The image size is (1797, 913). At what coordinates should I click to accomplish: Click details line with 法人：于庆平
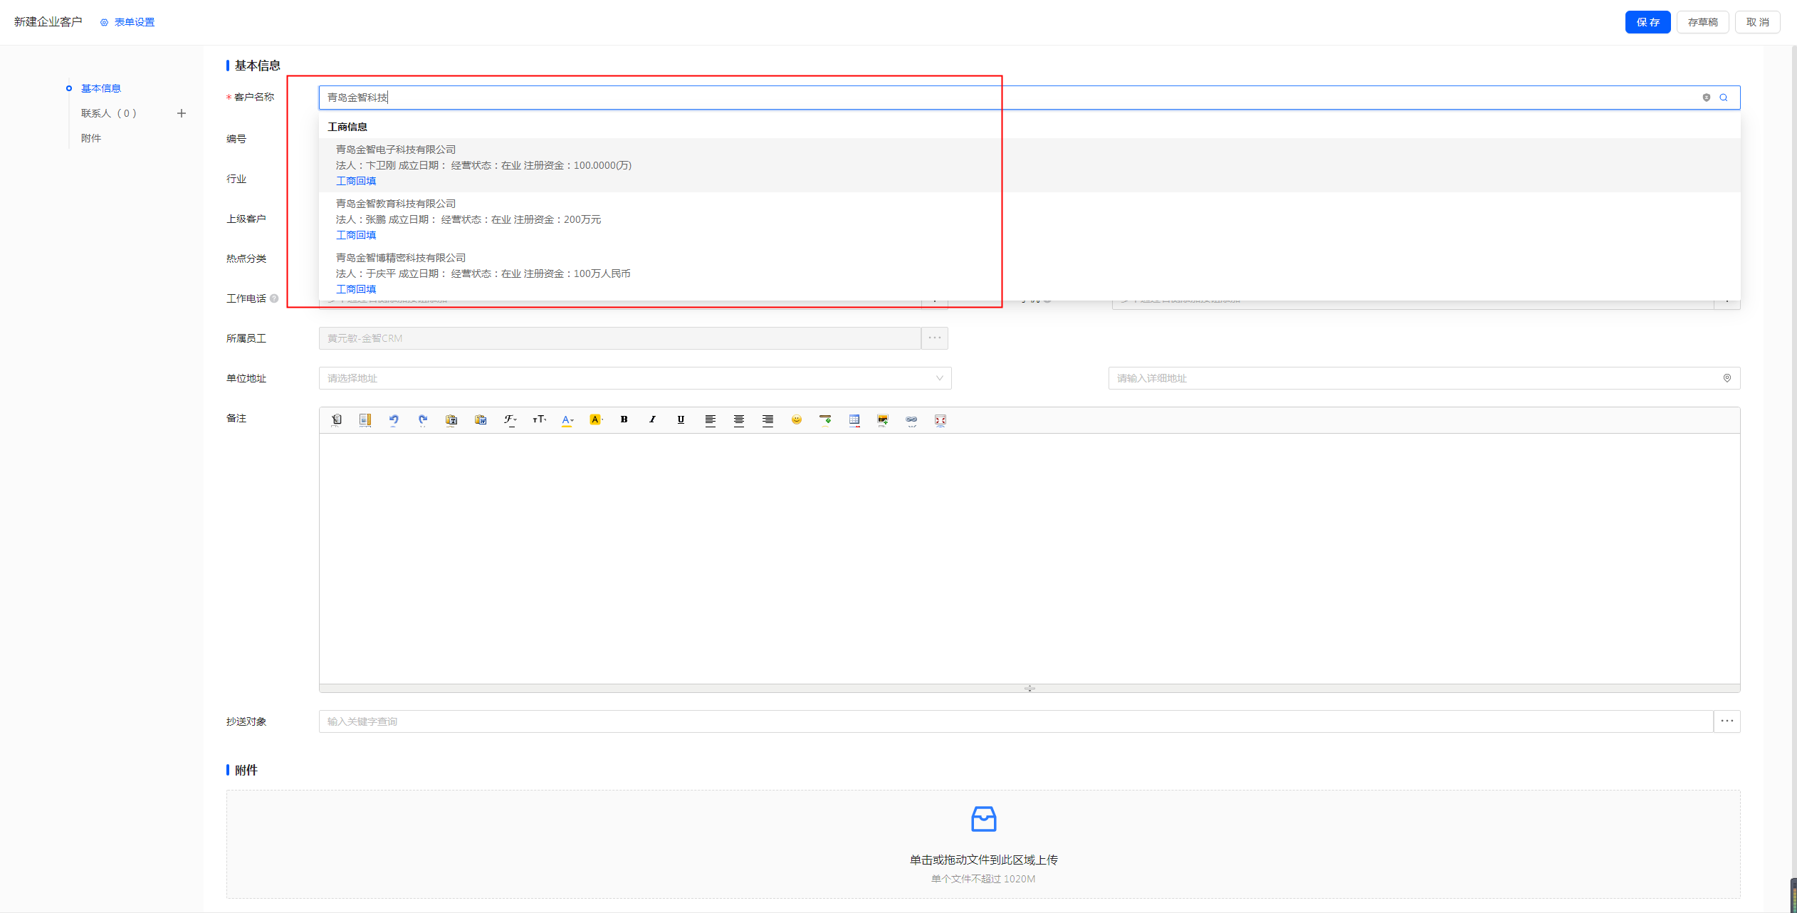483,273
